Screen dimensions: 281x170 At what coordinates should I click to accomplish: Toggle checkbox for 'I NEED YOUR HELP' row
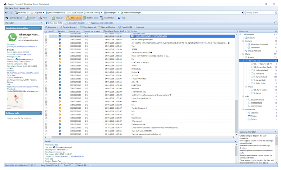click(46, 79)
